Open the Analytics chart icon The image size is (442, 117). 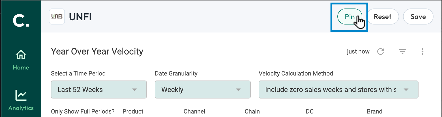[x=21, y=95]
